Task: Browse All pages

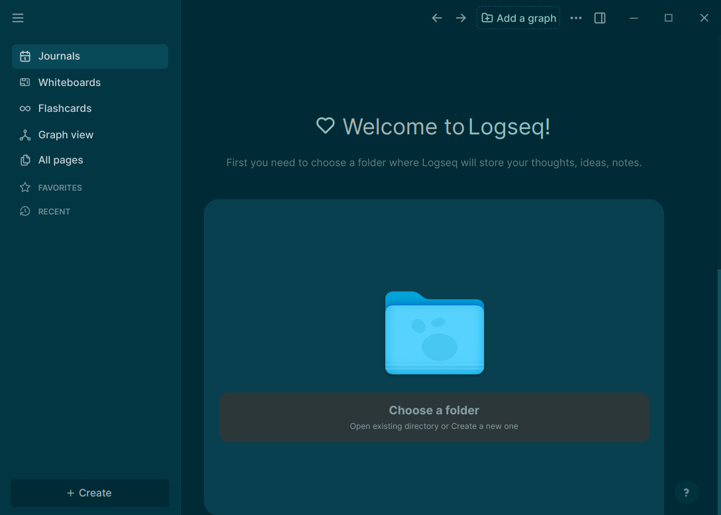Action: point(61,160)
